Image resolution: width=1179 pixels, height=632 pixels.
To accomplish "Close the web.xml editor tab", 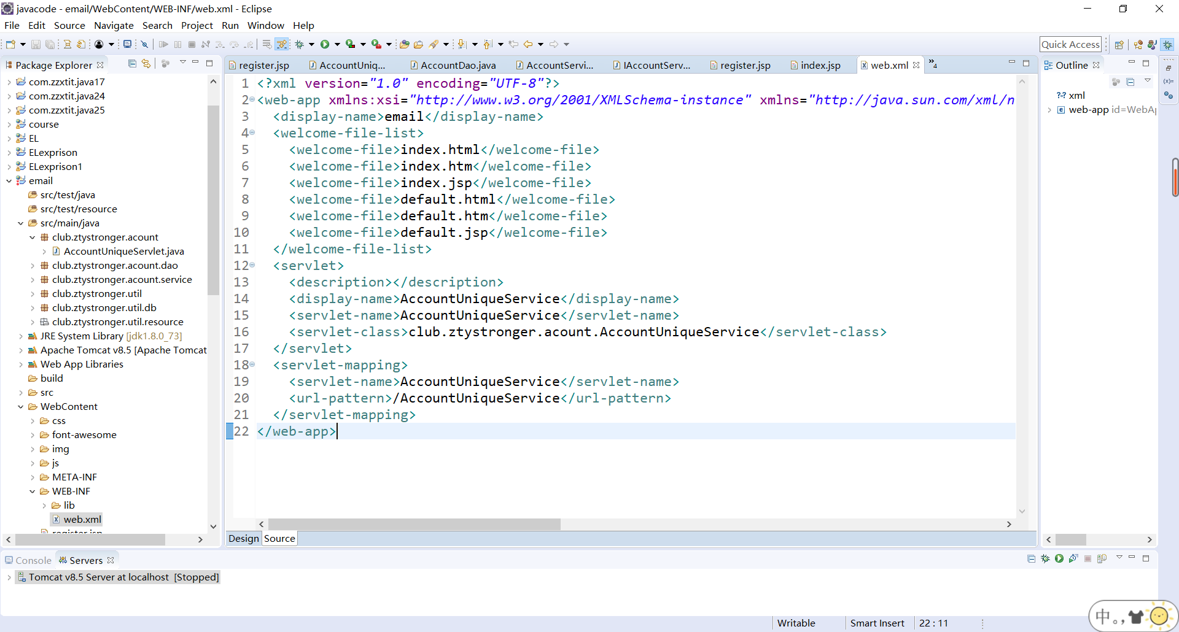I will click(916, 65).
